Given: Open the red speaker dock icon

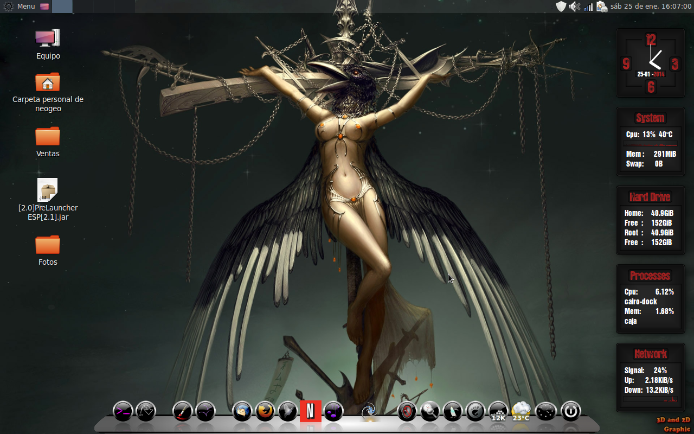Looking at the screenshot, I should click(x=407, y=411).
